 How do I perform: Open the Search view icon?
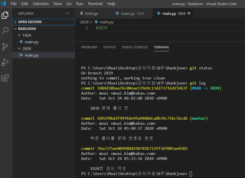[x=5, y=31]
